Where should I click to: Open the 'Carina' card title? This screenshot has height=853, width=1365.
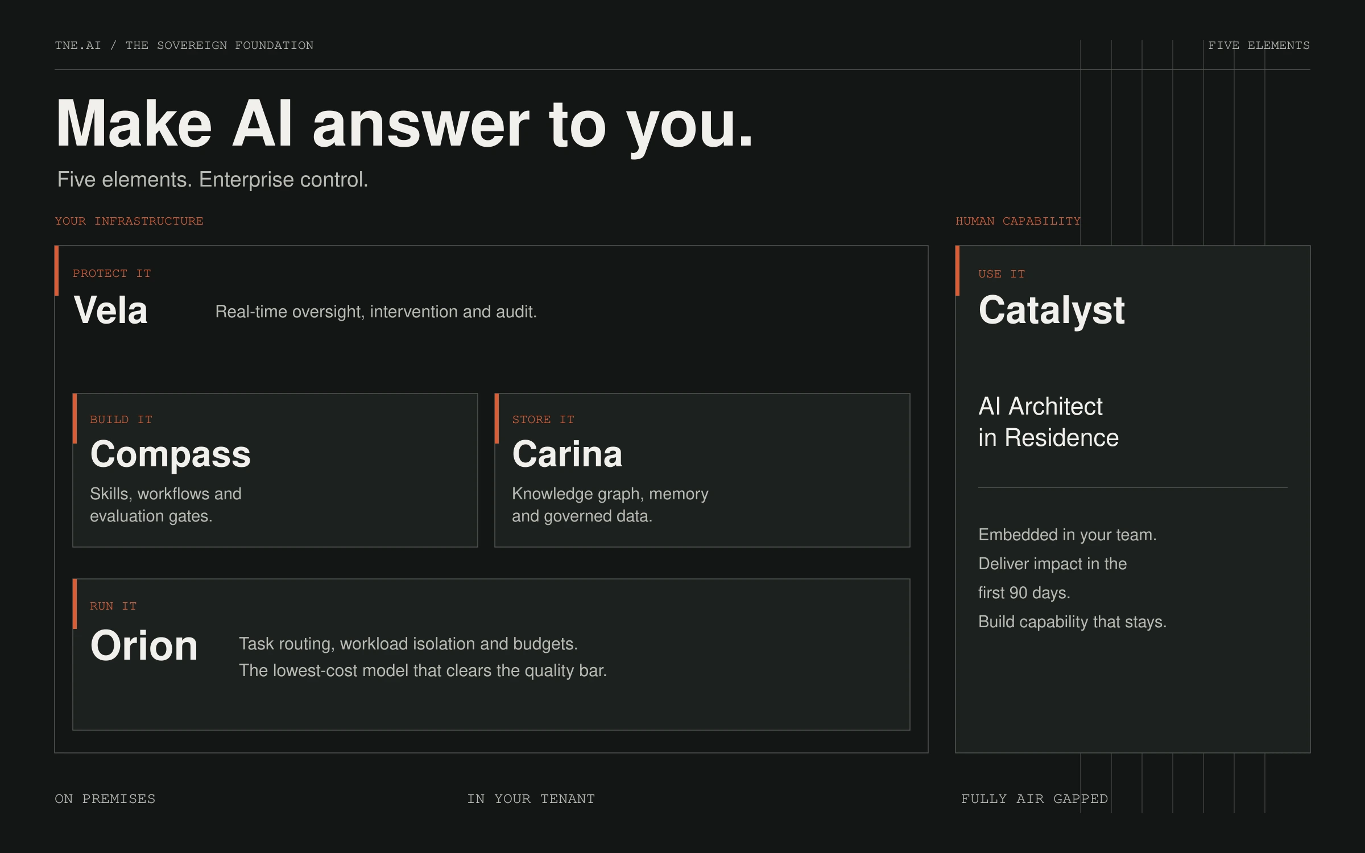point(567,454)
